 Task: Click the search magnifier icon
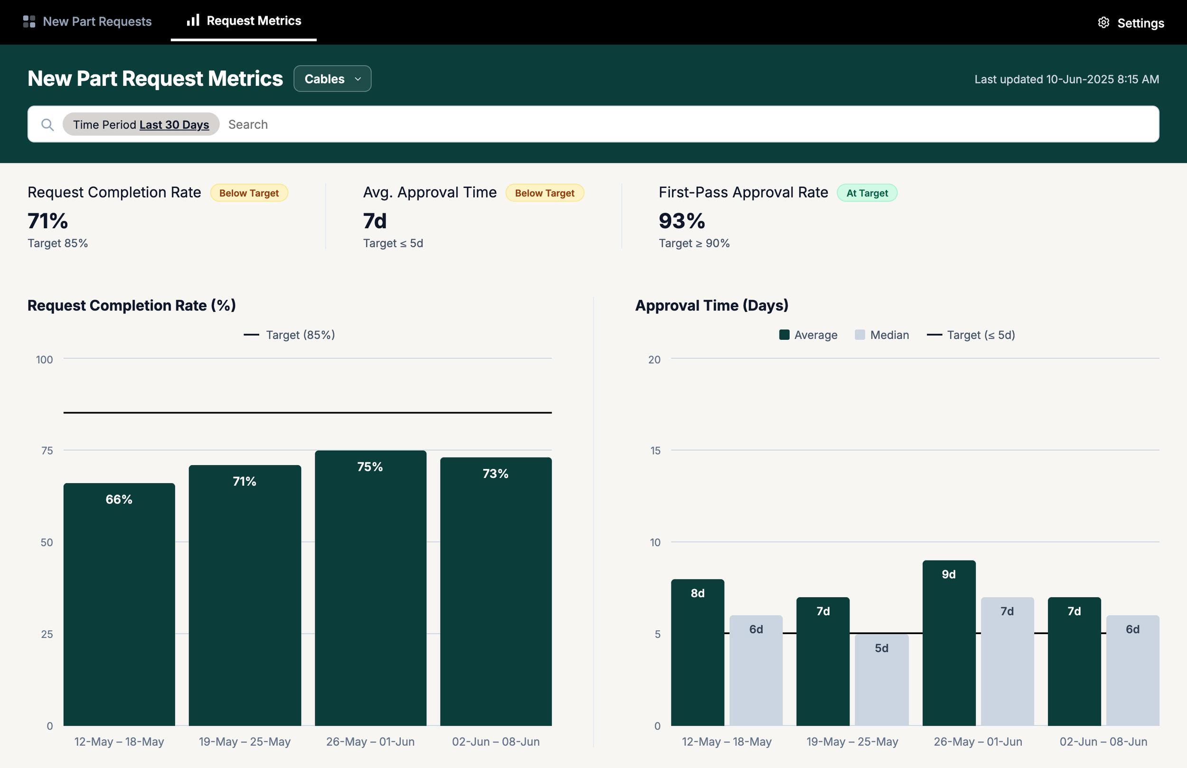click(47, 125)
